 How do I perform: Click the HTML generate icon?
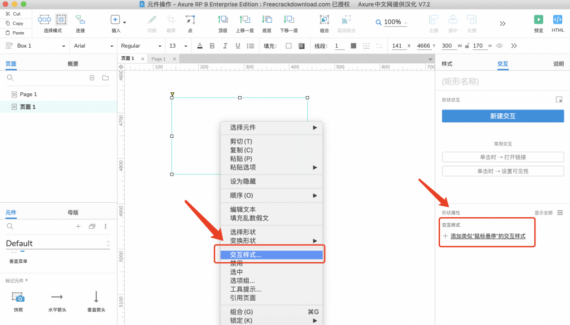tap(557, 20)
